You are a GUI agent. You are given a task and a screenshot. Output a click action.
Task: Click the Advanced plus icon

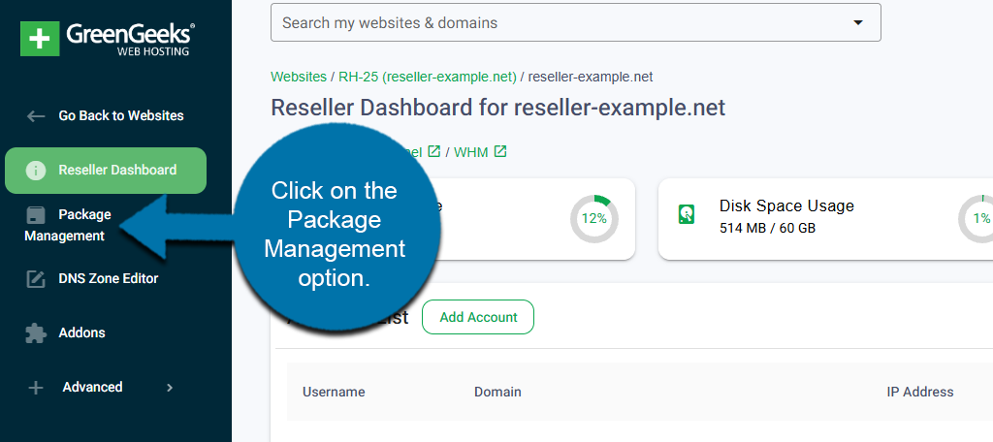36,388
